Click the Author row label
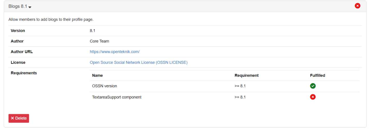This screenshot has width=388, height=131. (17, 41)
